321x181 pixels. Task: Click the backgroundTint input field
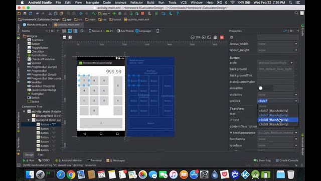pyautogui.click(x=275, y=75)
